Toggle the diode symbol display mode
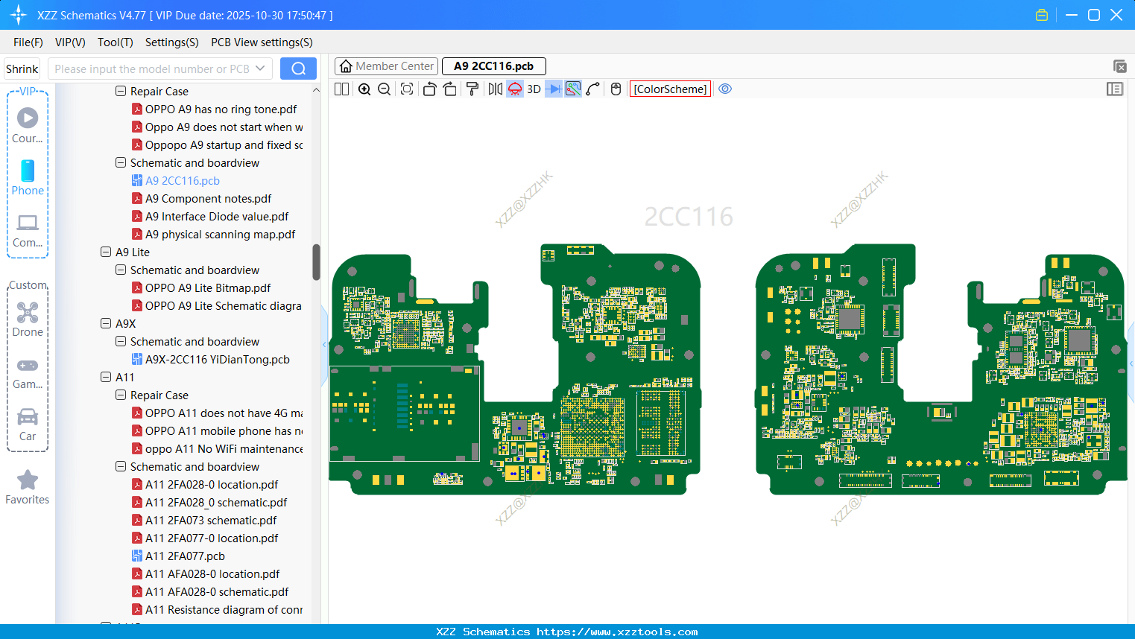The image size is (1135, 639). coord(554,89)
